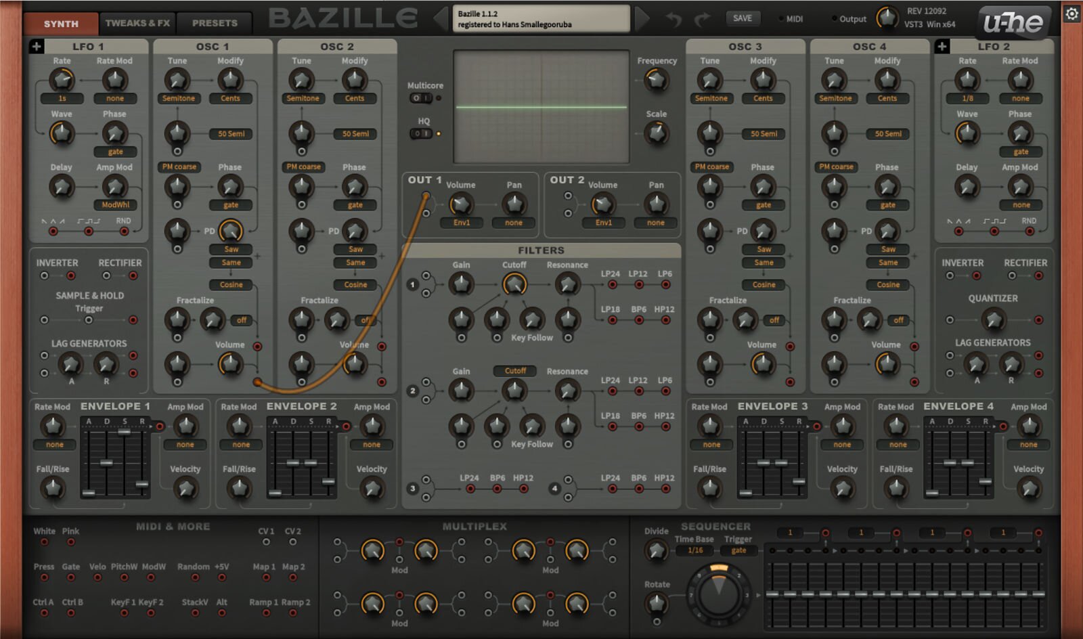Screen dimensions: 1083x639
Task: Toggle the HQ switch
Action: tap(420, 133)
